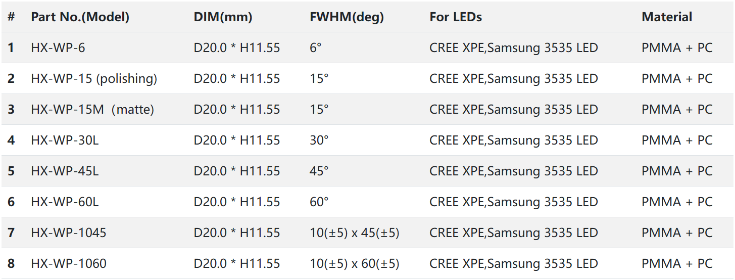Select the 10(±5) x 60(±5) beam angle
The height and width of the screenshot is (280, 735).
(x=355, y=264)
